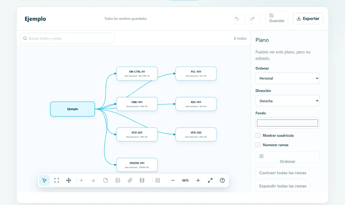
Task: Select the PLC-101 node
Action: point(196,73)
